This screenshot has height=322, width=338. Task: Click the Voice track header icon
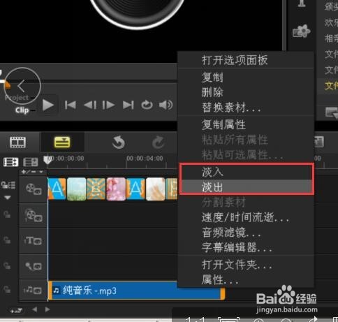point(34,266)
